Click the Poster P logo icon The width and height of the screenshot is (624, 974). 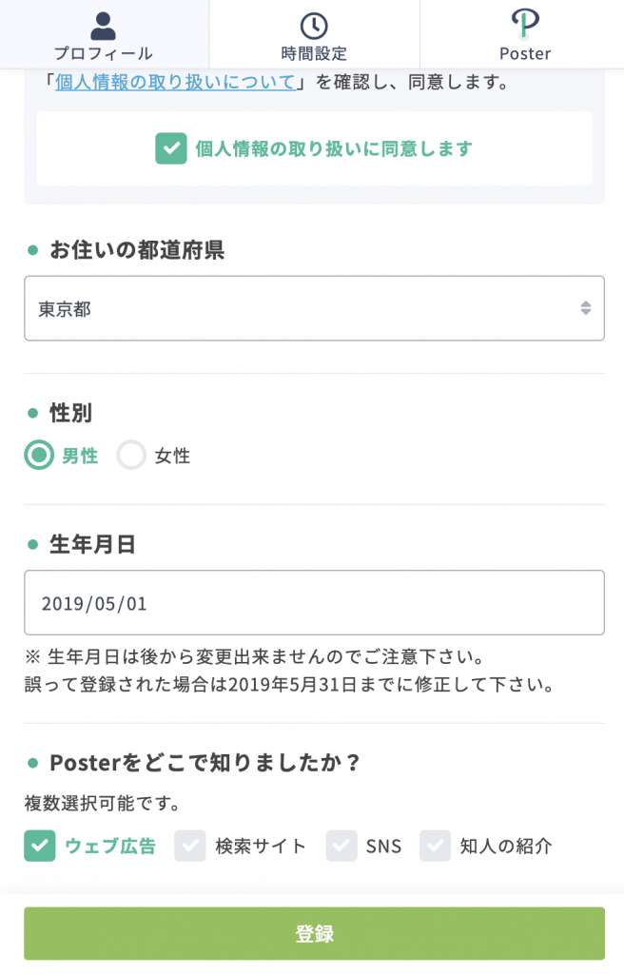525,24
